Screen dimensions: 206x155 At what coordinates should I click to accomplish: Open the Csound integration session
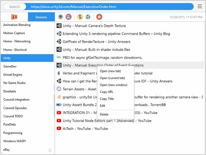(x=27, y=100)
